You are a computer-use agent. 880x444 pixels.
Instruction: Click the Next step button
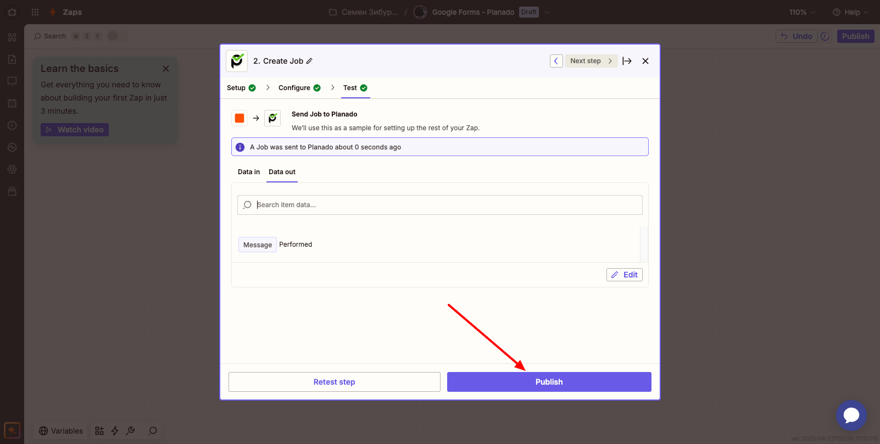click(x=591, y=61)
